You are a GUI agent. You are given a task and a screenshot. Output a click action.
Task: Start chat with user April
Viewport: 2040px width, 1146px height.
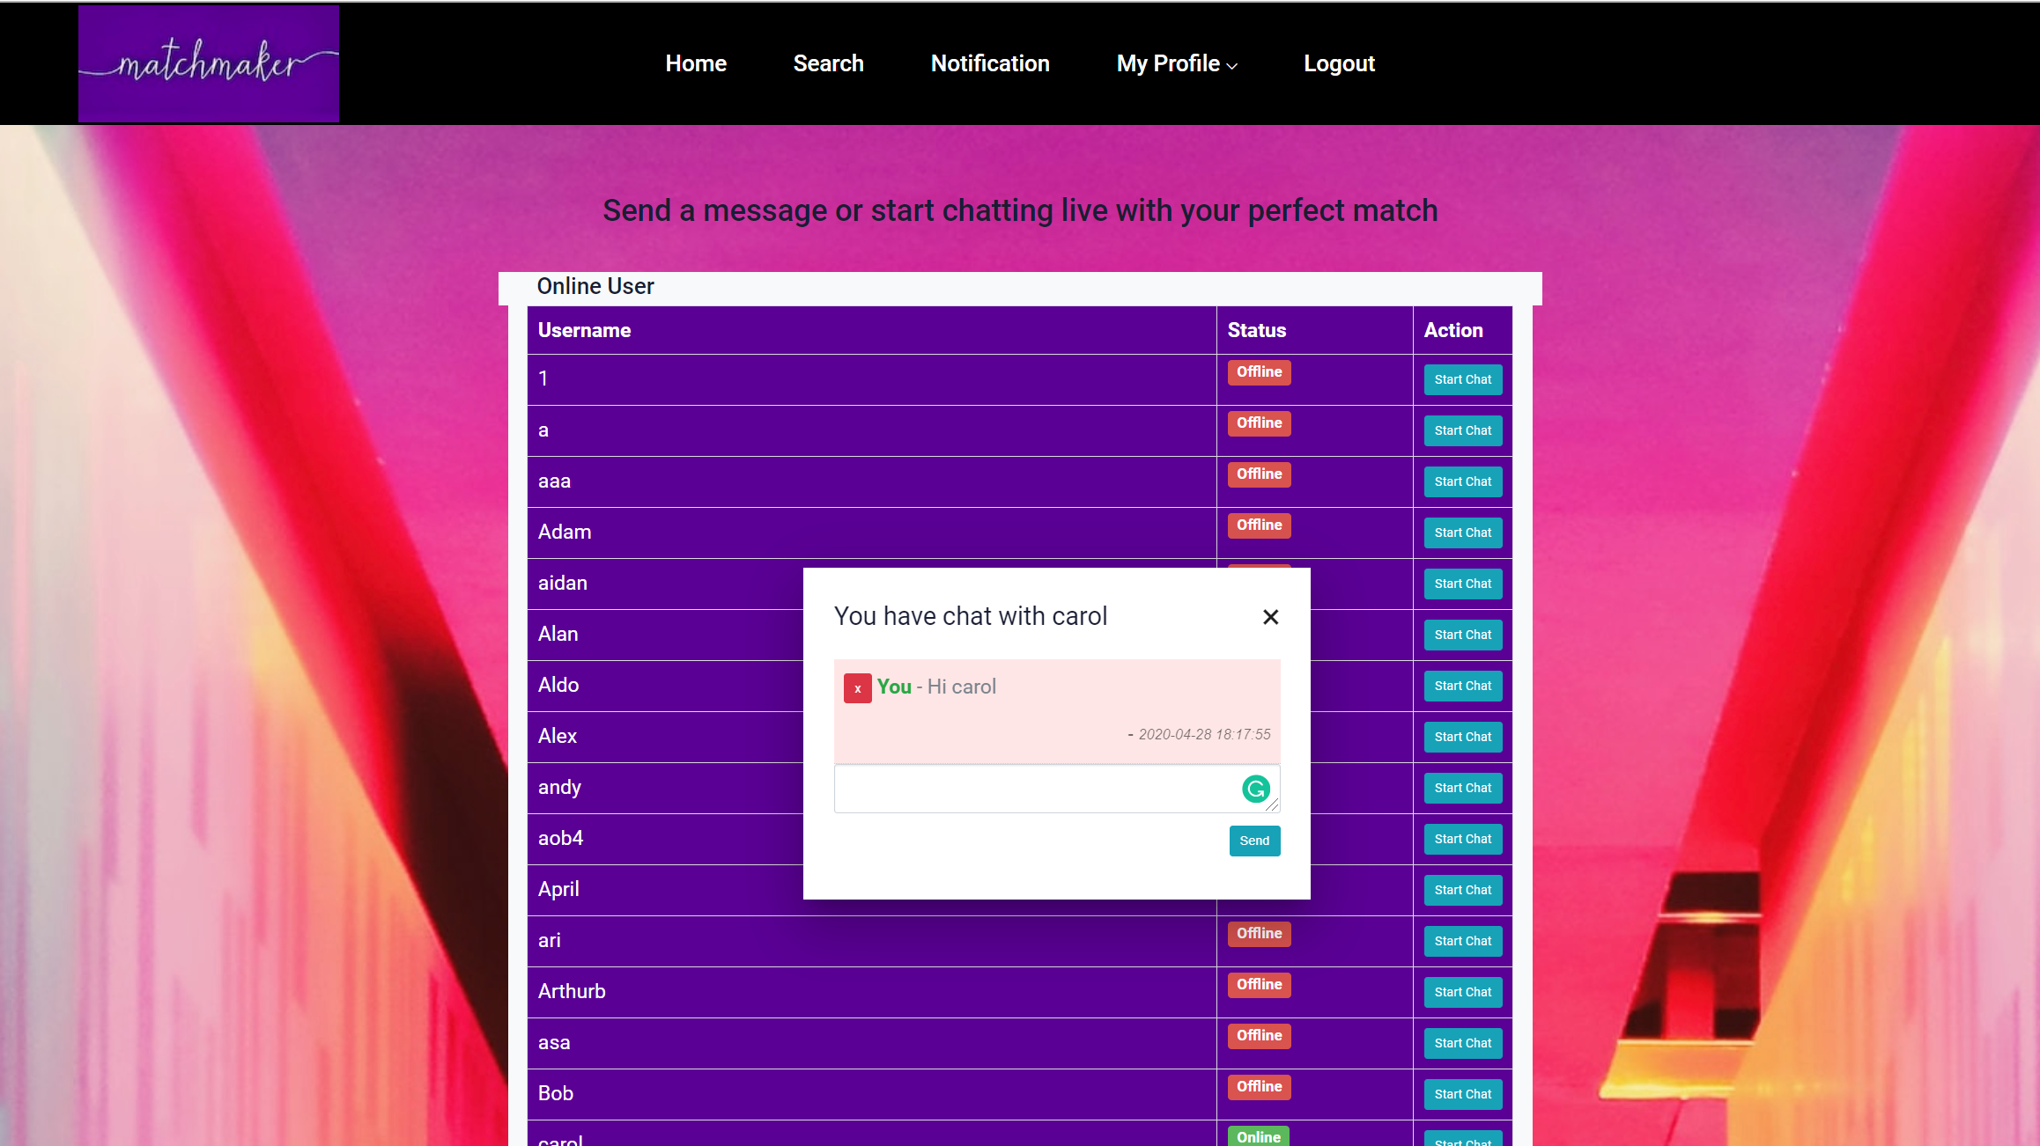[1462, 890]
